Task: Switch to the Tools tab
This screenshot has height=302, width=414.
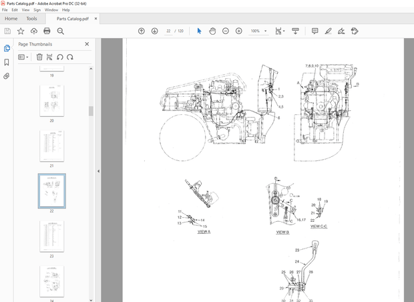Action: coord(31,19)
